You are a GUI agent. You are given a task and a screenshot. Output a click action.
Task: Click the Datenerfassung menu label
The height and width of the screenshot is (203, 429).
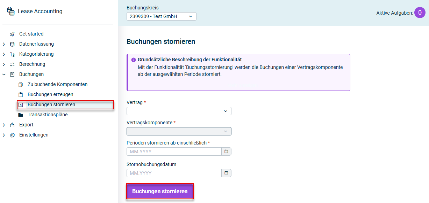click(x=36, y=44)
